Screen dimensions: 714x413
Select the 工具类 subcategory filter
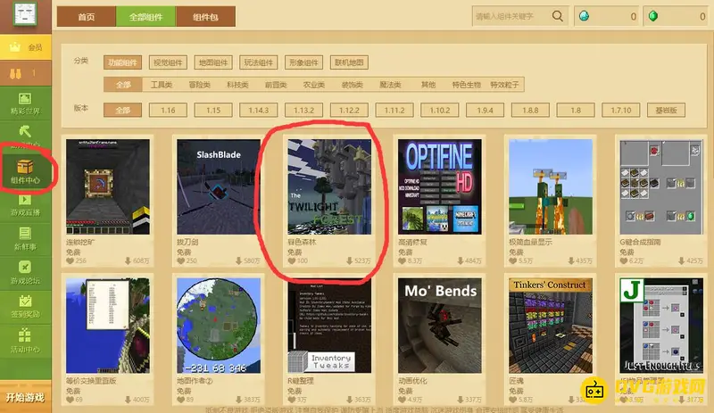[161, 85]
